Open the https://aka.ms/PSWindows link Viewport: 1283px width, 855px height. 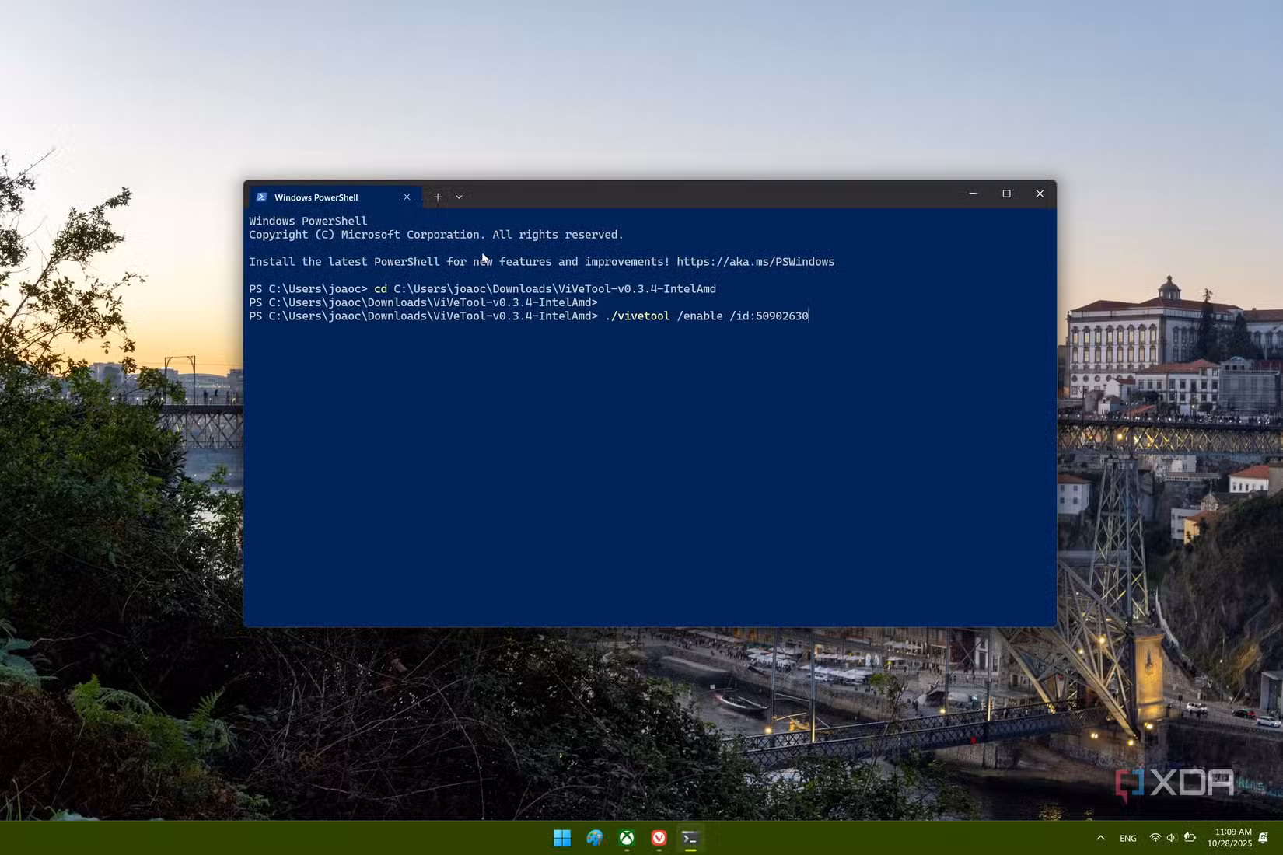pyautogui.click(x=755, y=262)
